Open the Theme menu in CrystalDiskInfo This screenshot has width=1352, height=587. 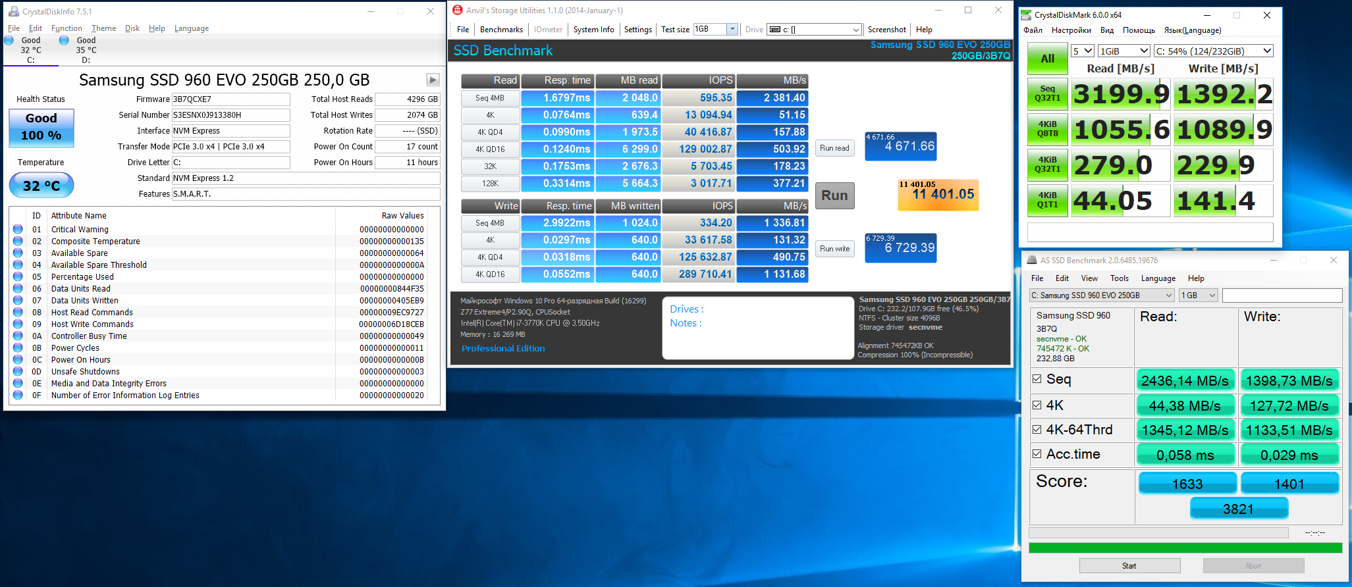[103, 28]
